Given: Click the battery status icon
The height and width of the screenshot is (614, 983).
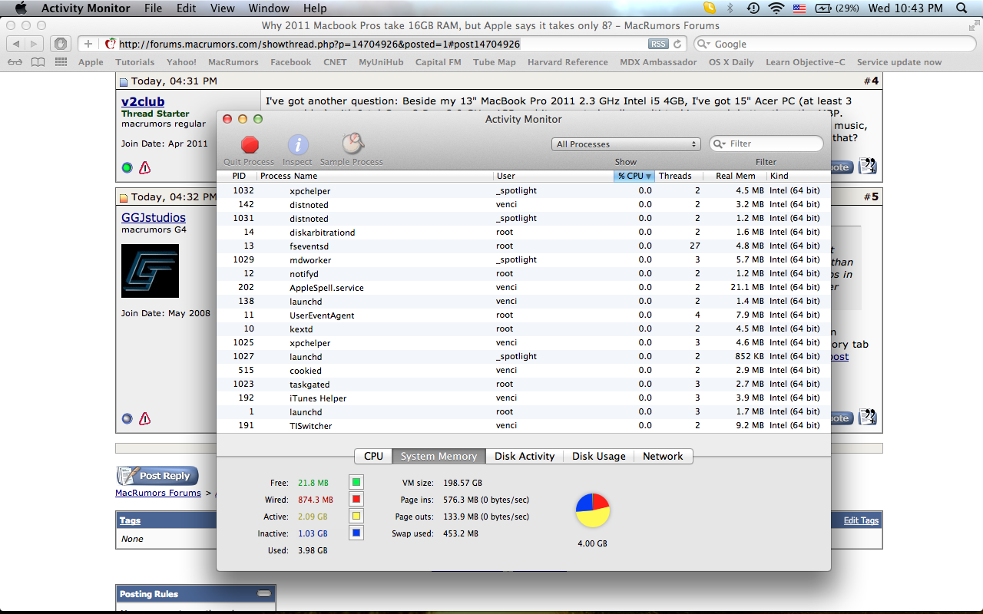Looking at the screenshot, I should tap(824, 8).
